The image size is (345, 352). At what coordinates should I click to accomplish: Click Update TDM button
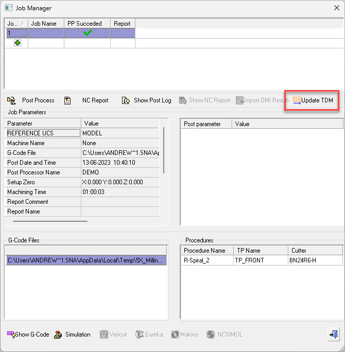click(x=313, y=100)
